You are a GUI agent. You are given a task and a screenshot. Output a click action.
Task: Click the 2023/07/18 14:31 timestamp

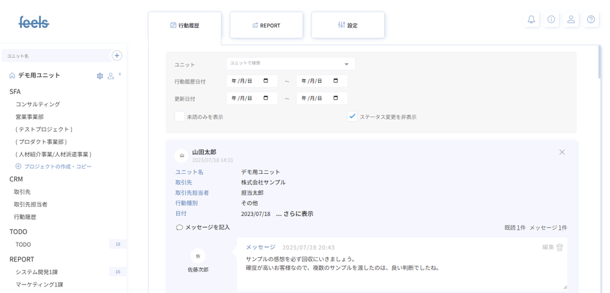pos(212,160)
